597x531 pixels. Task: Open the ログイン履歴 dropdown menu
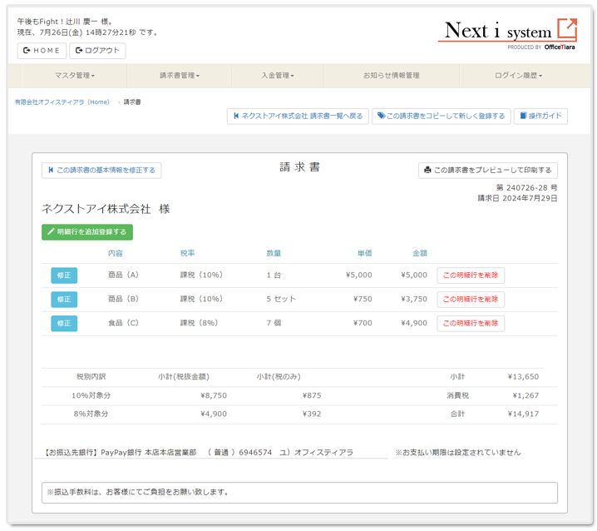[x=518, y=76]
